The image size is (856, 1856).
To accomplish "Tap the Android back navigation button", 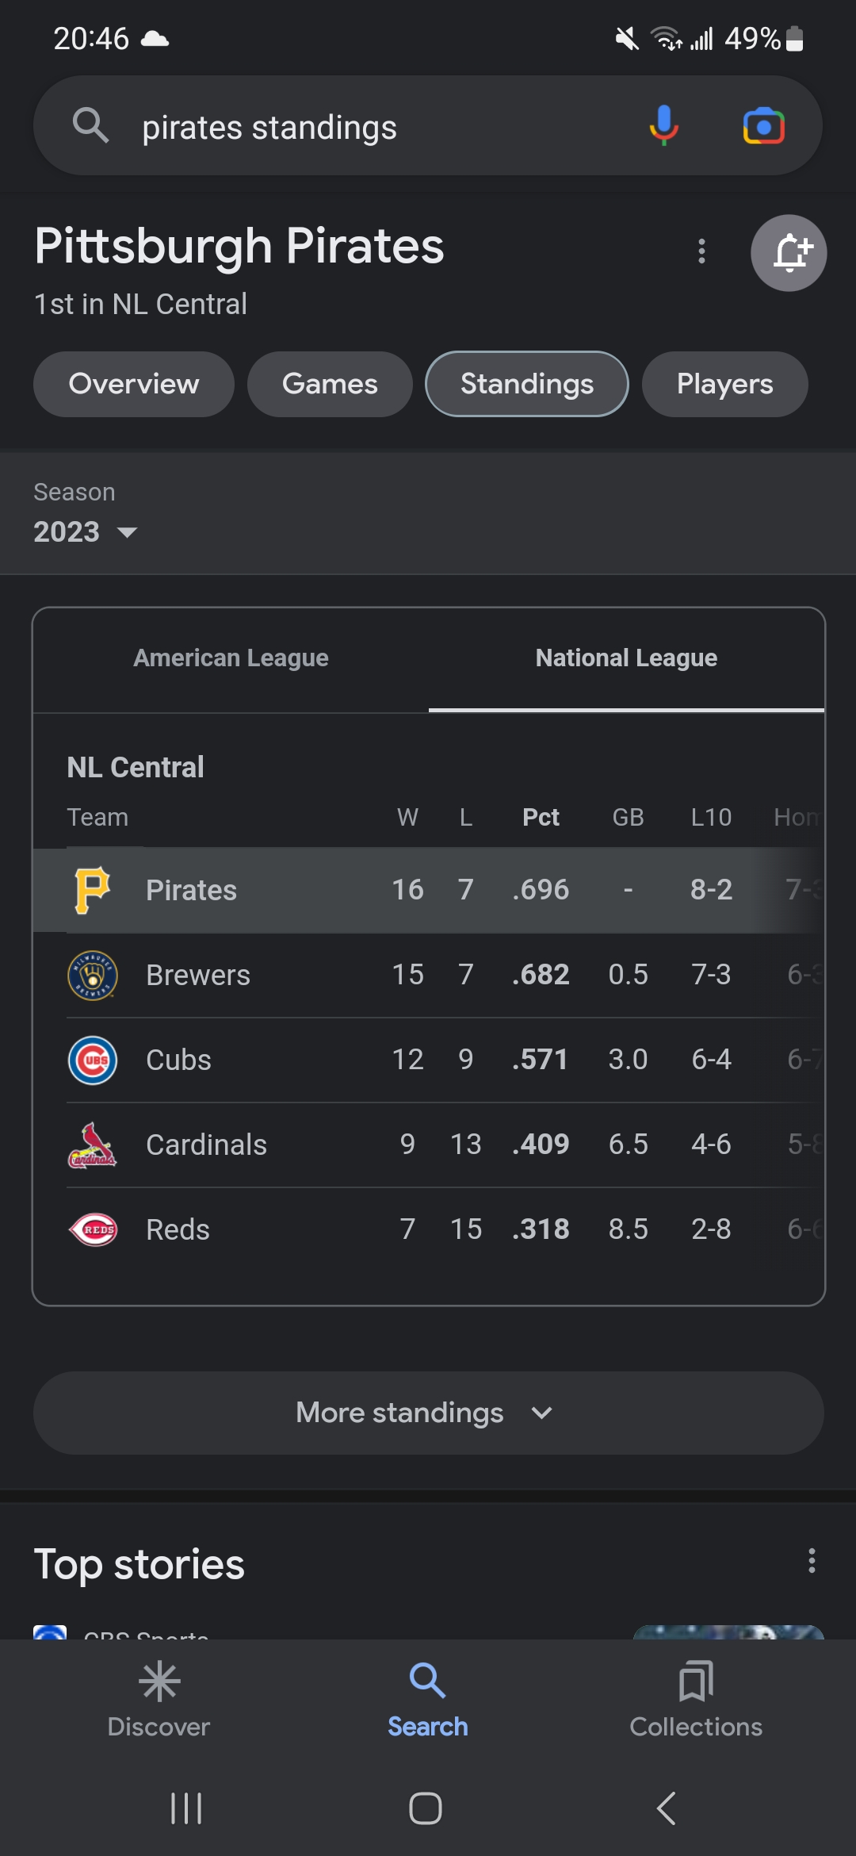I will click(667, 1808).
